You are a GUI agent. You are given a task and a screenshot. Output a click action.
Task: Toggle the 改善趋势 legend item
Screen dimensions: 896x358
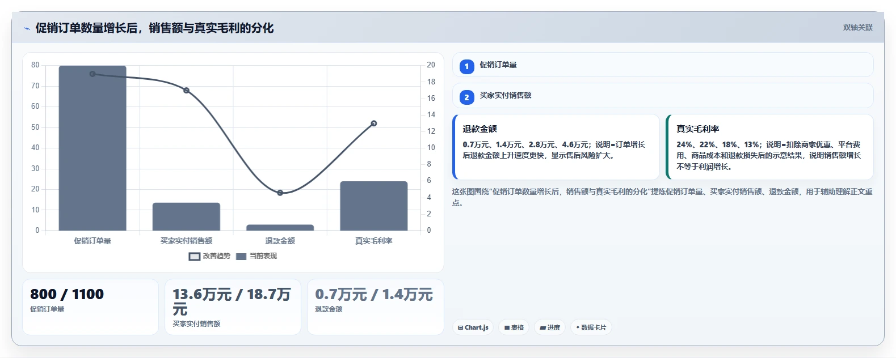click(x=209, y=256)
